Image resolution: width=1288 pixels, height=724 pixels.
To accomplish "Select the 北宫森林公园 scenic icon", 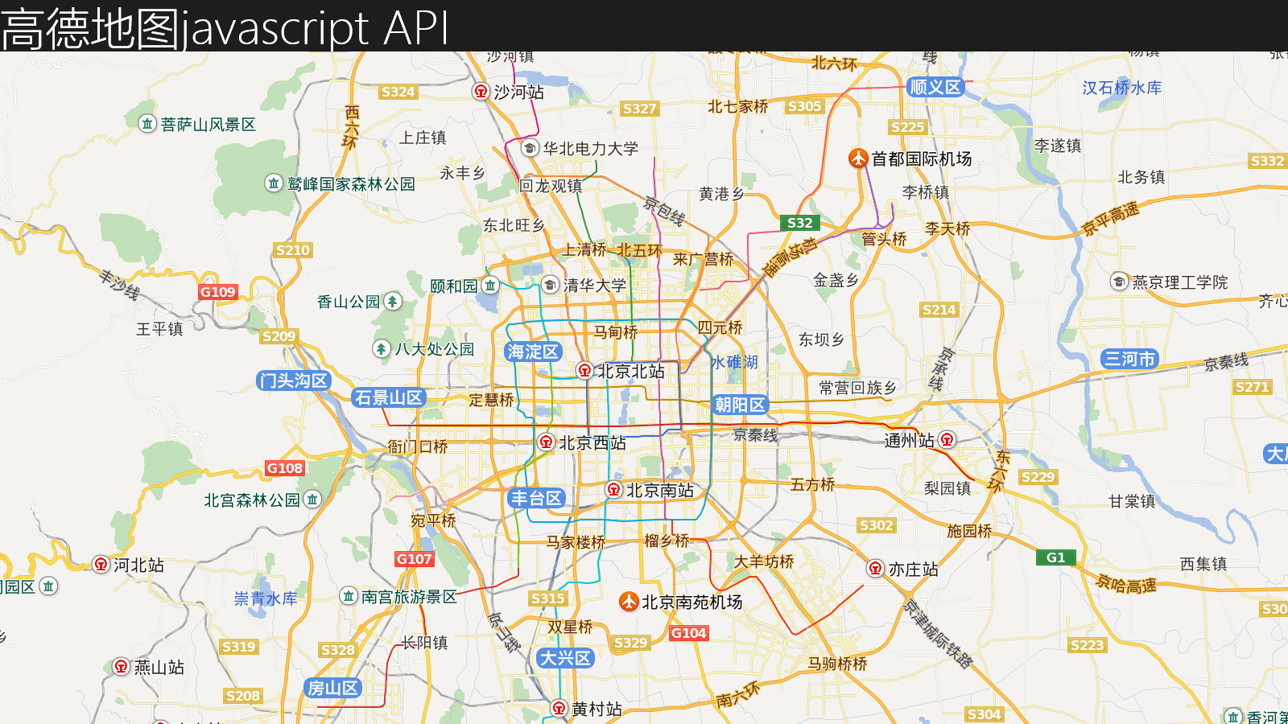I will point(312,500).
